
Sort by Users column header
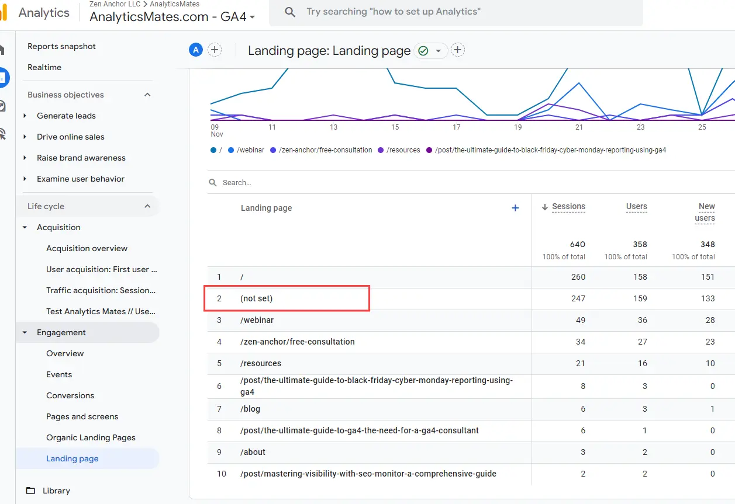pyautogui.click(x=636, y=206)
